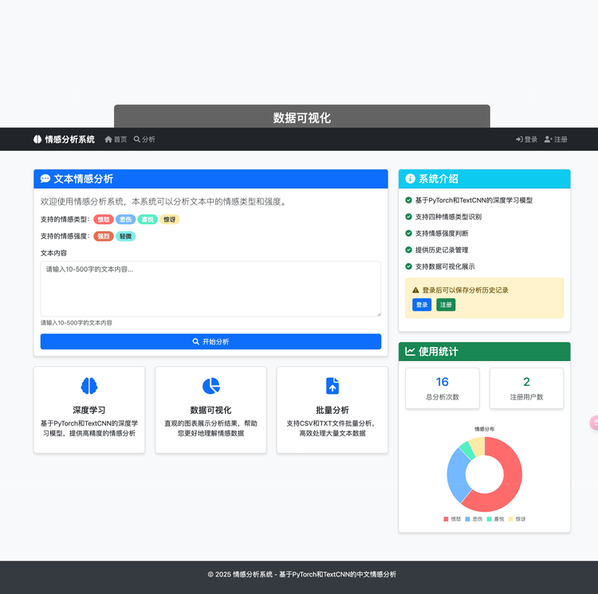Click the blue 登录 button in notice

pyautogui.click(x=422, y=305)
